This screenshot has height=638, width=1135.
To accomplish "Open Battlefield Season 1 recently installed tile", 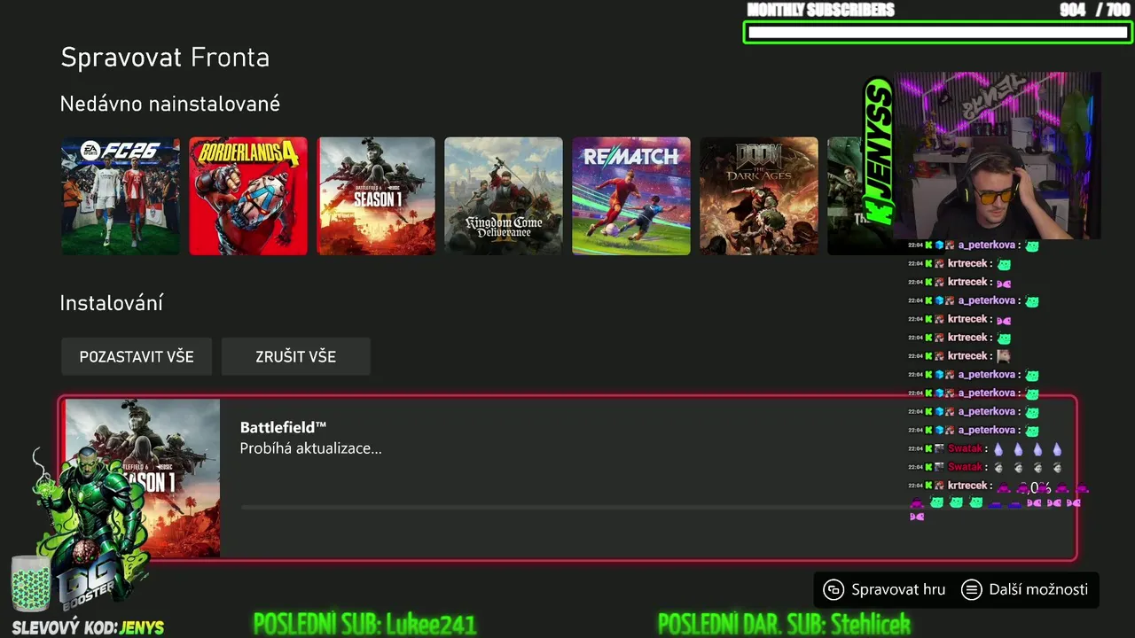I will point(376,196).
